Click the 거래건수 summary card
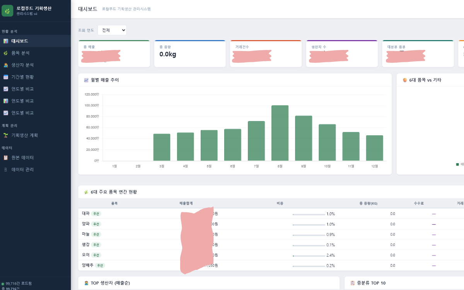This screenshot has width=464, height=290. 266,54
